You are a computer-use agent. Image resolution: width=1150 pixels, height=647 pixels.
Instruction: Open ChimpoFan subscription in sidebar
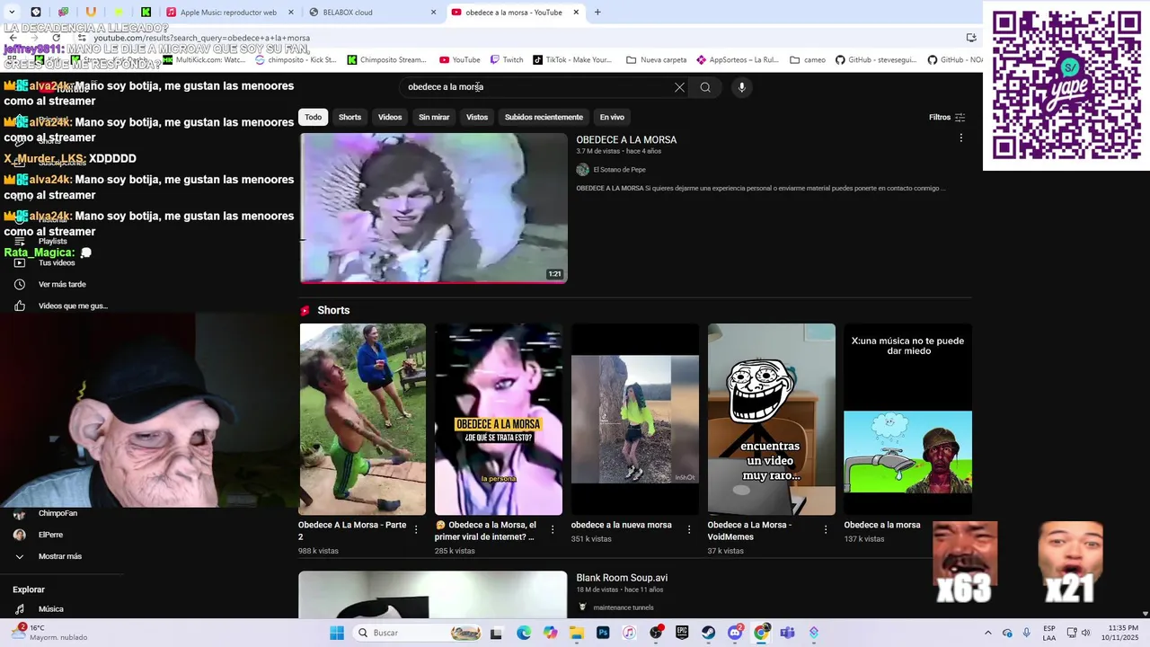point(57,513)
